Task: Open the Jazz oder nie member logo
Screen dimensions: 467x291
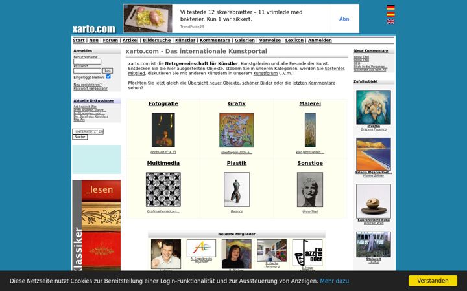Action: pyautogui.click(x=307, y=253)
